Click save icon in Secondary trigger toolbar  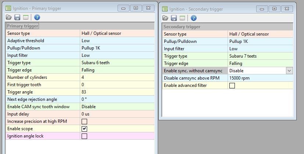point(174,18)
